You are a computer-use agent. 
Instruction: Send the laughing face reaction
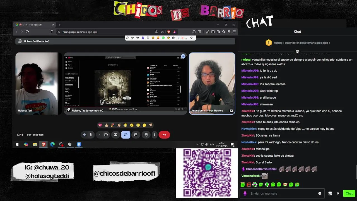(126, 125)
